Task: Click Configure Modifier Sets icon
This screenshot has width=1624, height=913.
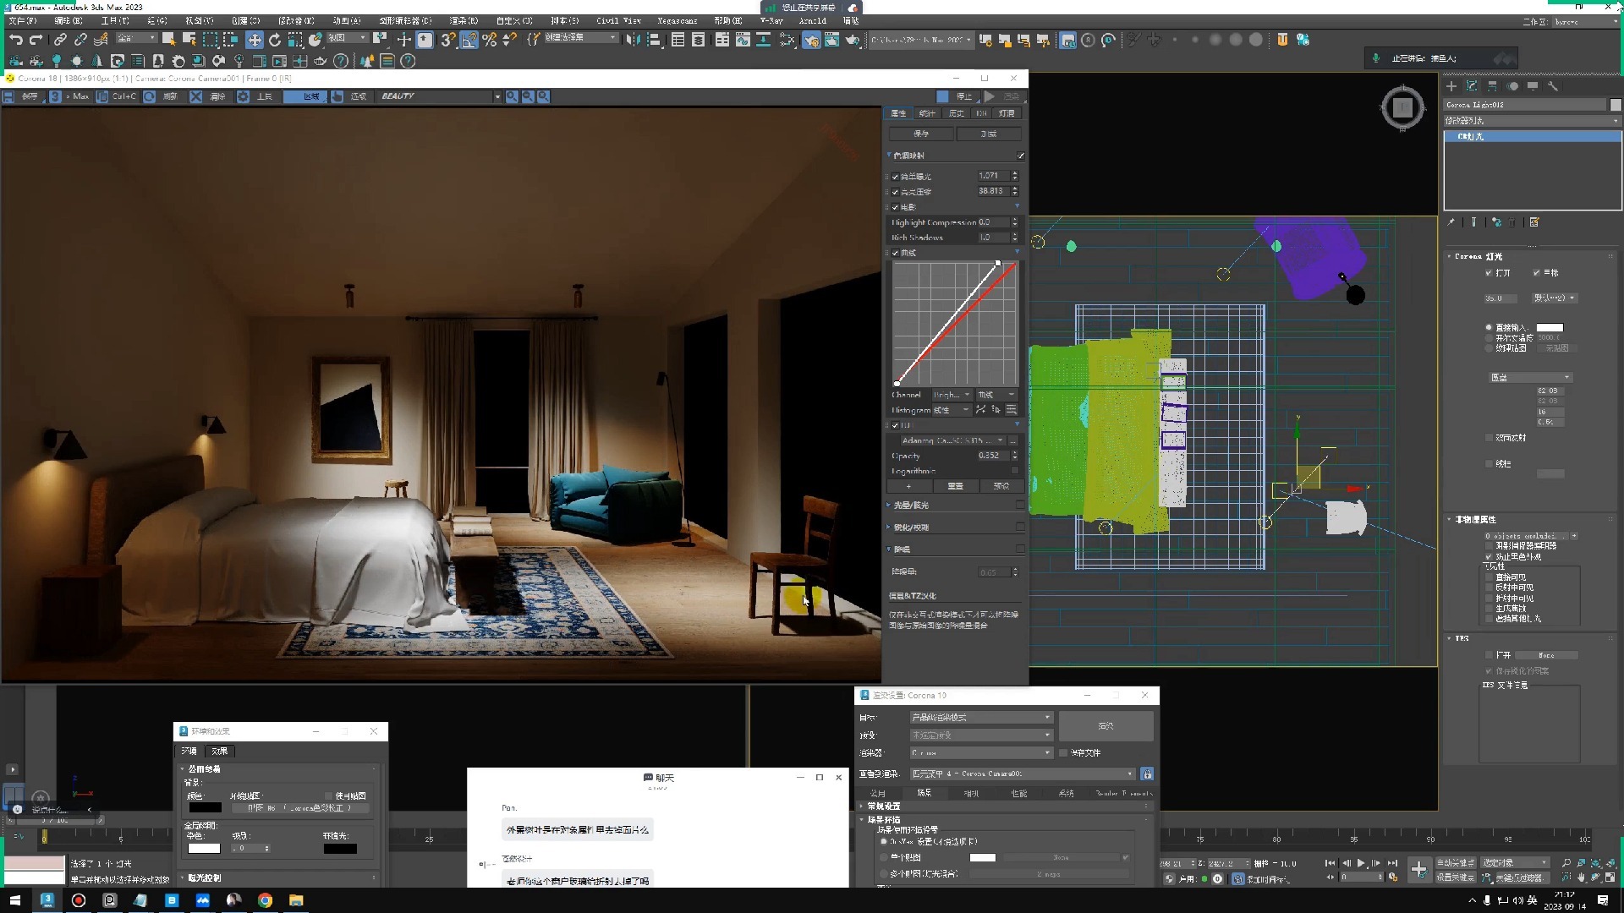Action: (1534, 222)
